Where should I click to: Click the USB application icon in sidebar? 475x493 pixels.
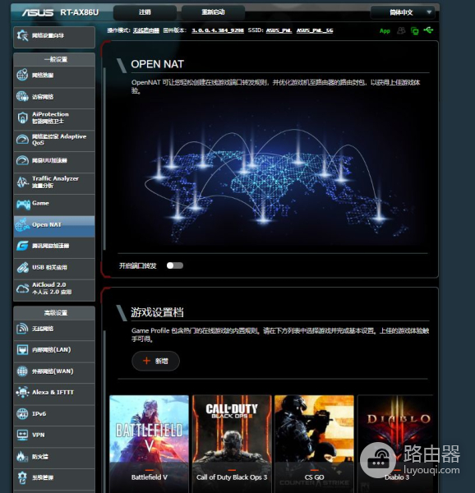tap(23, 268)
